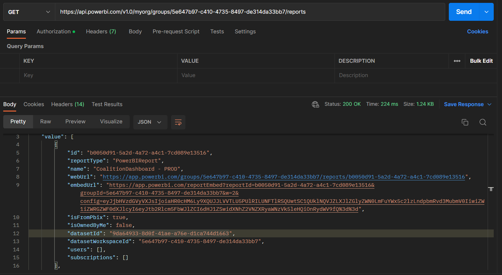Copy the response body with copy icon

tap(465, 122)
